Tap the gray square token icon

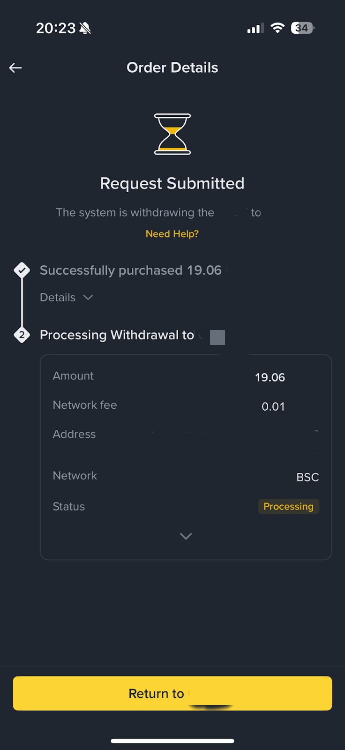(217, 337)
